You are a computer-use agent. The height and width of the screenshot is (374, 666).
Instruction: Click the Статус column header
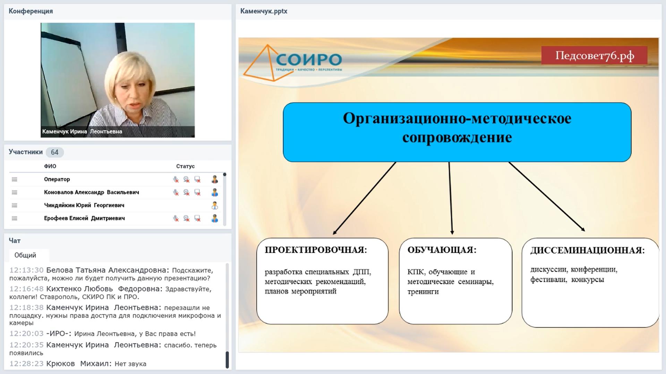point(185,166)
